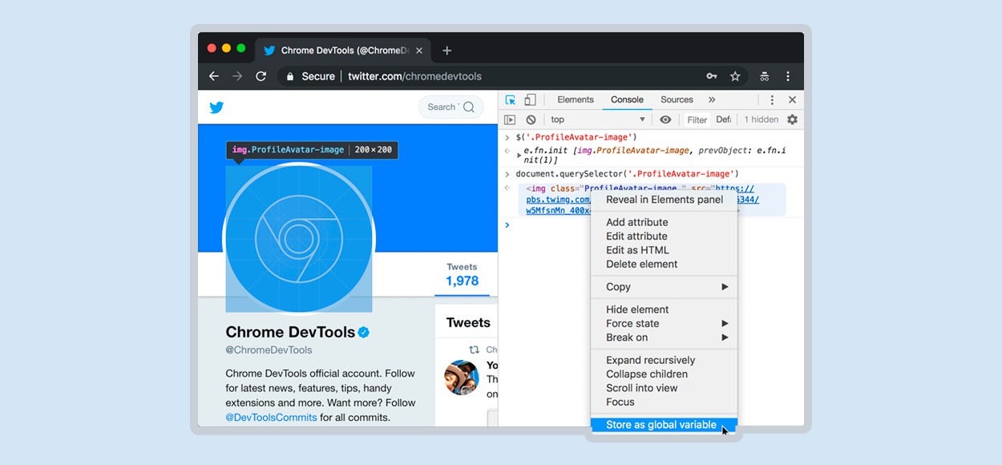This screenshot has width=1002, height=465.
Task: Open DevTools customize three-dot menu
Action: click(772, 100)
